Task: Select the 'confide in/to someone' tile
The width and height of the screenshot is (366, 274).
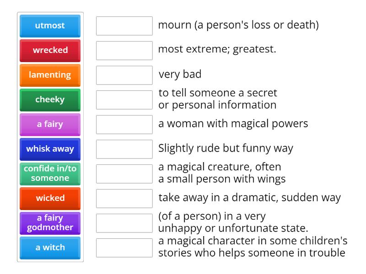Action: pyautogui.click(x=50, y=174)
